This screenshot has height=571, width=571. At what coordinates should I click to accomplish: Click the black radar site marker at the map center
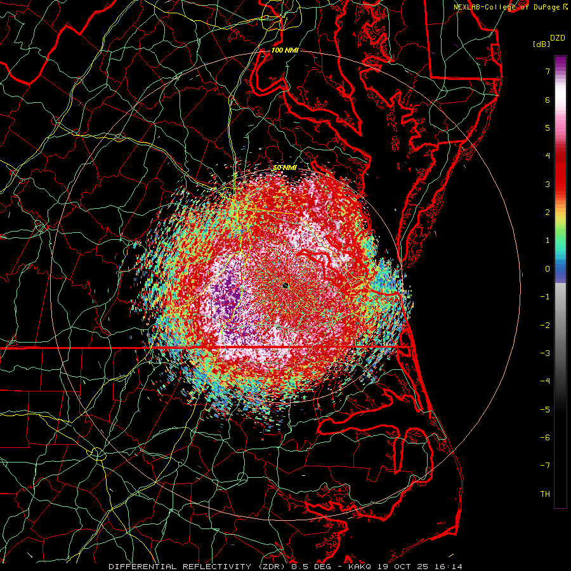(x=285, y=285)
